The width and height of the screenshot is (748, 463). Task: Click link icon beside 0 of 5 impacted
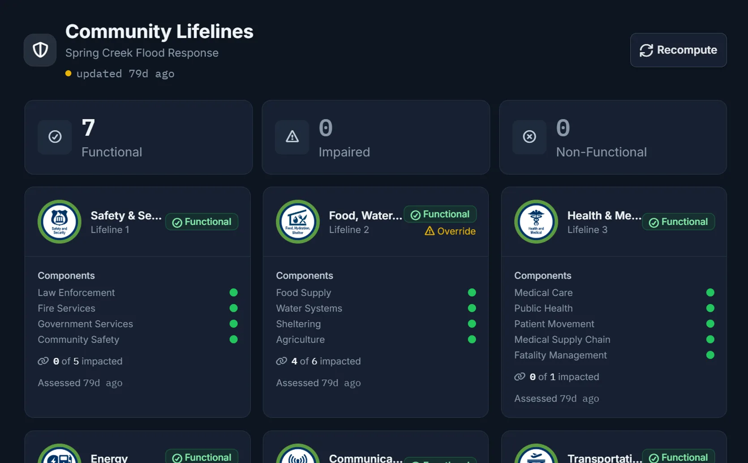(43, 361)
